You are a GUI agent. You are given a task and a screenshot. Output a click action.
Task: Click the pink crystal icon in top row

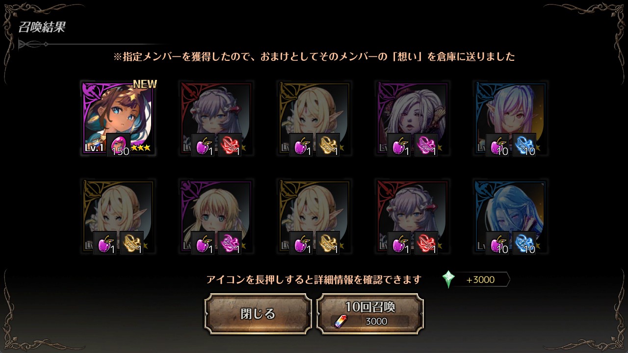[x=426, y=145]
